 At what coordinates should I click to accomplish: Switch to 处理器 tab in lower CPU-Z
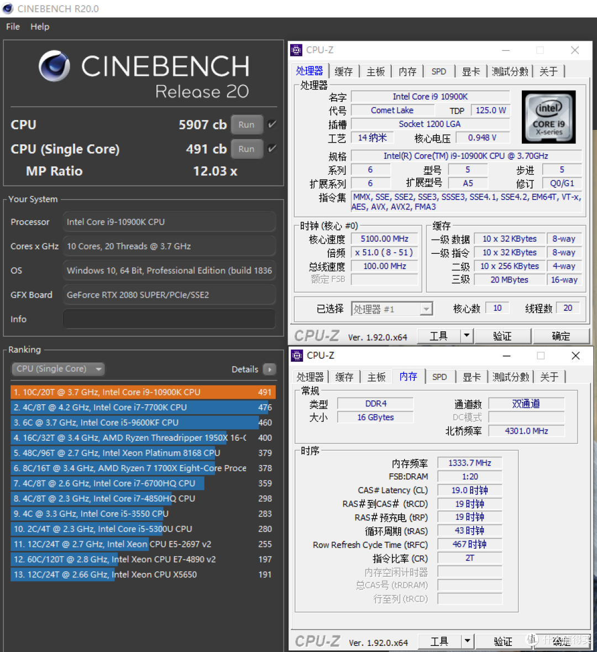pyautogui.click(x=310, y=377)
